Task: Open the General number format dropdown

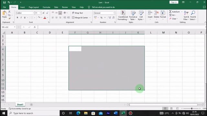Action: point(114,13)
